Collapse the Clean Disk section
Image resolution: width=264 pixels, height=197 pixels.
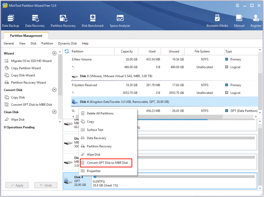click(54, 112)
